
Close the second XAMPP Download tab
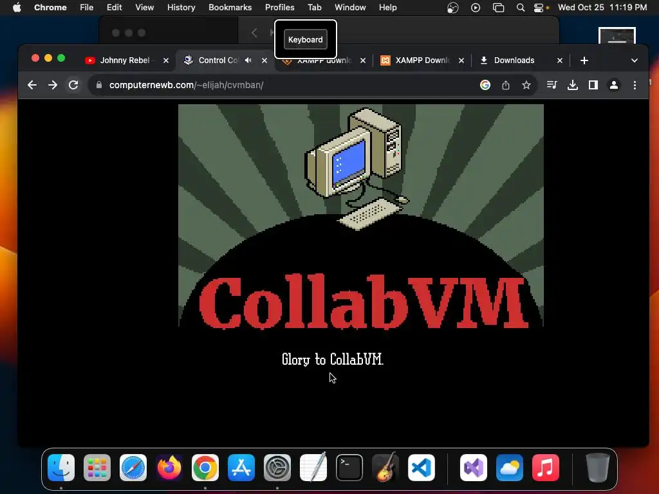pyautogui.click(x=461, y=60)
